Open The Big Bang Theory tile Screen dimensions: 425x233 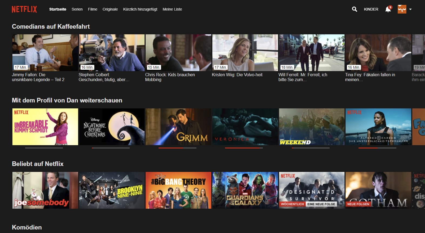[x=178, y=190]
